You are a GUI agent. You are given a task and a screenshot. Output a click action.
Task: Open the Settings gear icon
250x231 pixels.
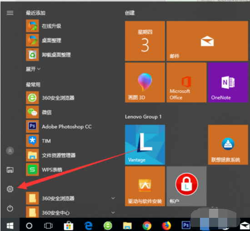10,189
